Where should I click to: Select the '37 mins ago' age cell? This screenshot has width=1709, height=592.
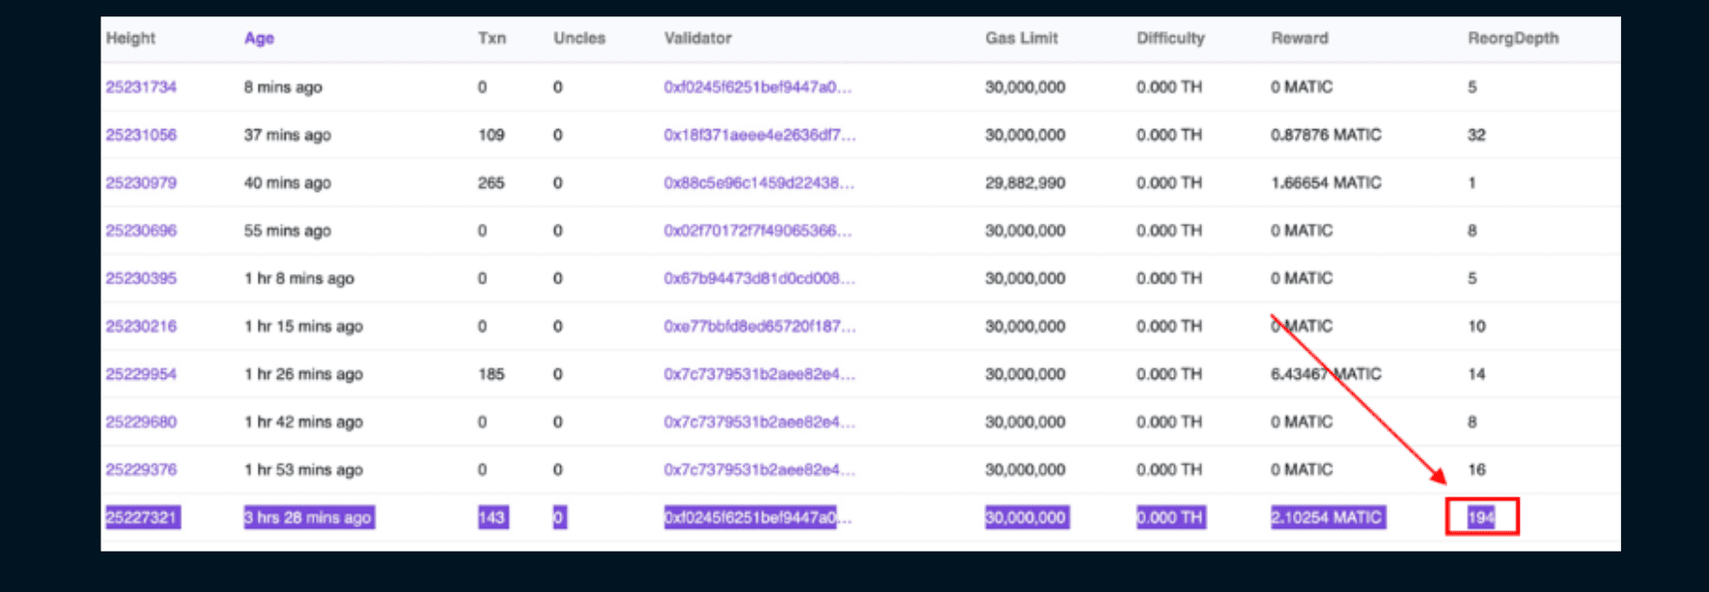pos(287,135)
